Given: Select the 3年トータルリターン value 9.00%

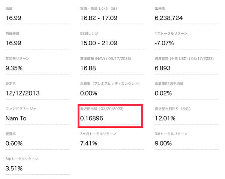Looking at the screenshot, I should pos(163,143).
